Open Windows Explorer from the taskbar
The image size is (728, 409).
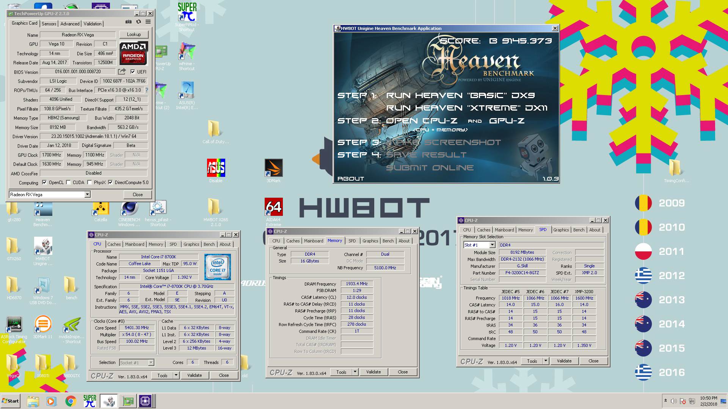33,401
